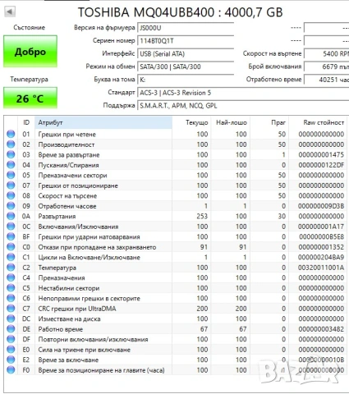Click the blue status orb for attribute 09

pos(11,206)
